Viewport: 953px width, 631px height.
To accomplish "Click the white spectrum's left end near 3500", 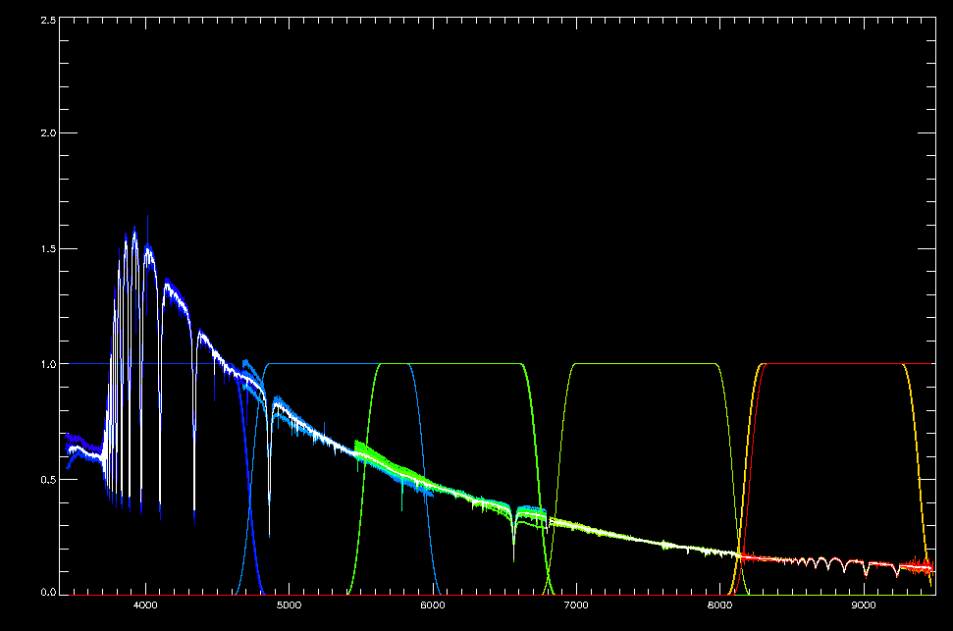I will (69, 449).
